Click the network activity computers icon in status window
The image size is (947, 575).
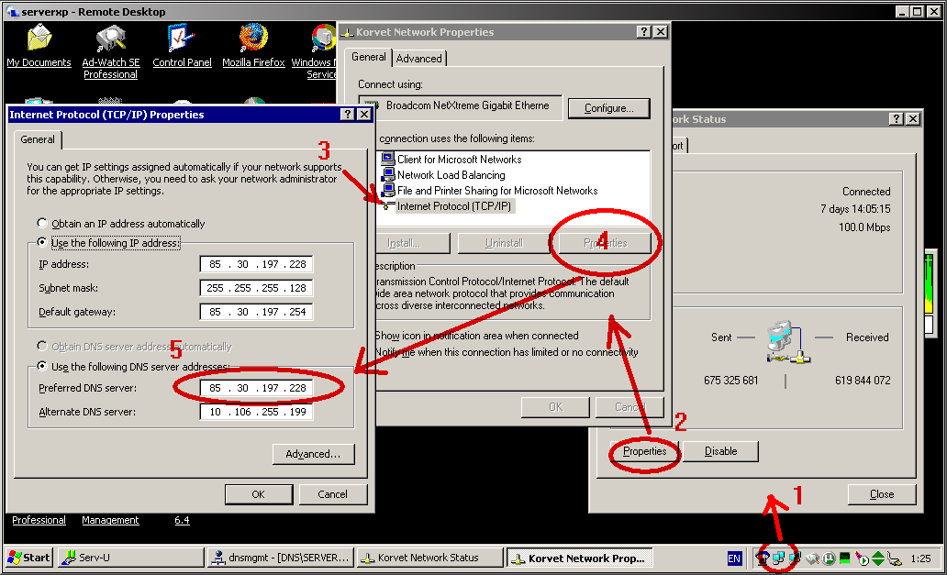788,342
